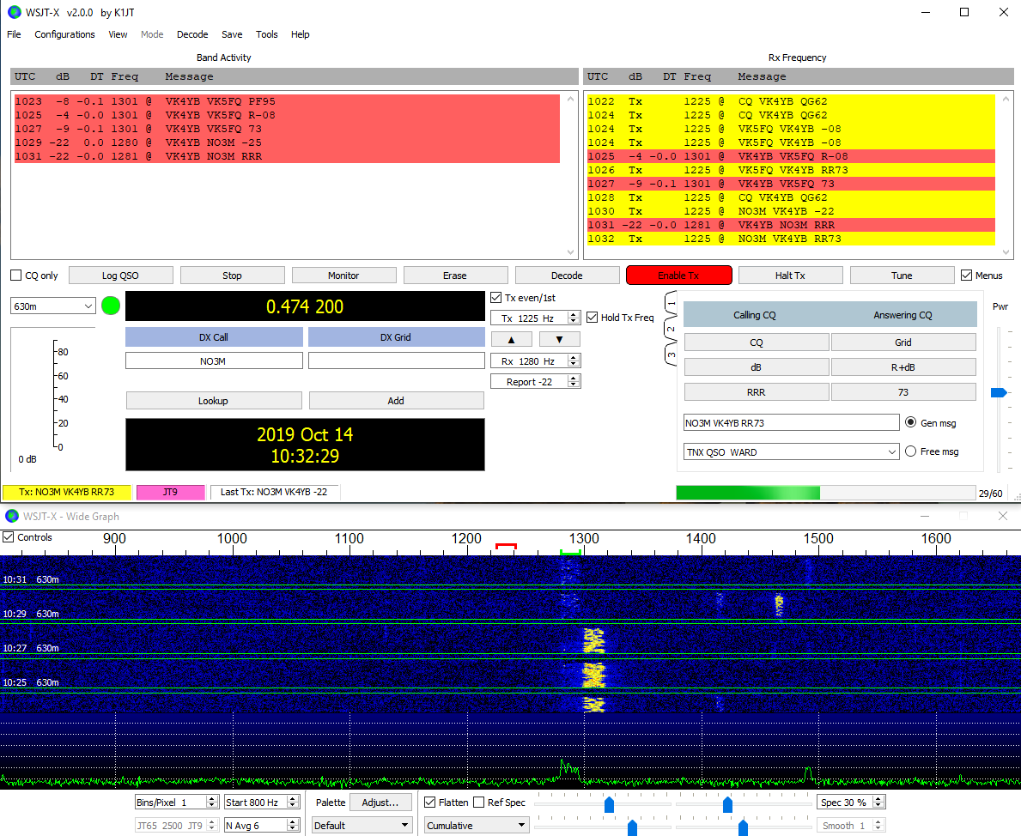This screenshot has width=1021, height=836.
Task: Increment the Report -22 spinner
Action: (x=574, y=379)
